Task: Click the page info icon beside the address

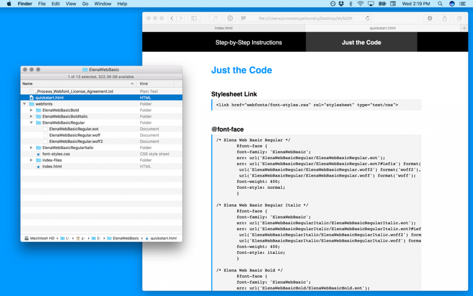Action: pyautogui.click(x=230, y=18)
